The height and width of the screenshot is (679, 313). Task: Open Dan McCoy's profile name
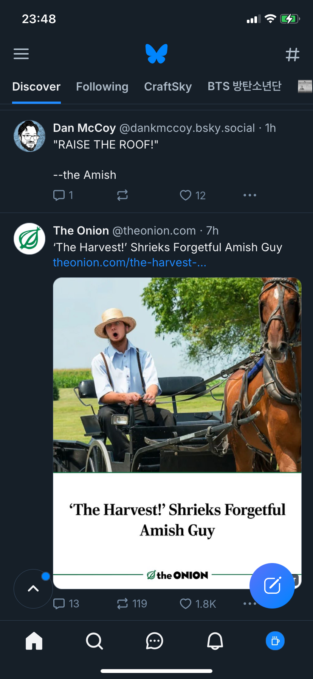coord(84,128)
